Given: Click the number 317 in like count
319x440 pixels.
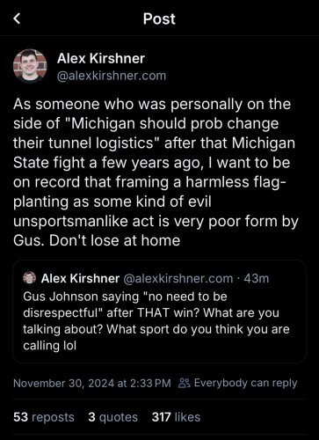Looking at the screenshot, I should (x=161, y=417).
